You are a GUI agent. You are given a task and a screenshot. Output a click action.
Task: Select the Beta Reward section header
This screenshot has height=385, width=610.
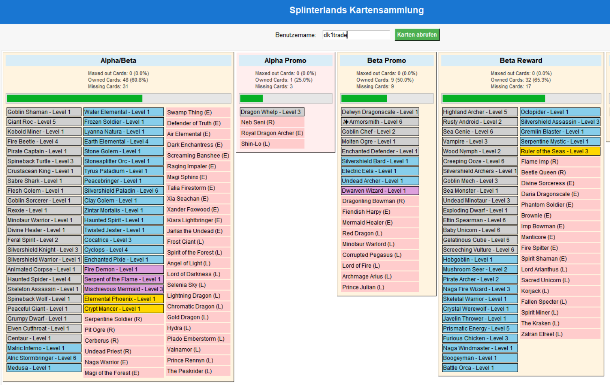[x=521, y=60]
